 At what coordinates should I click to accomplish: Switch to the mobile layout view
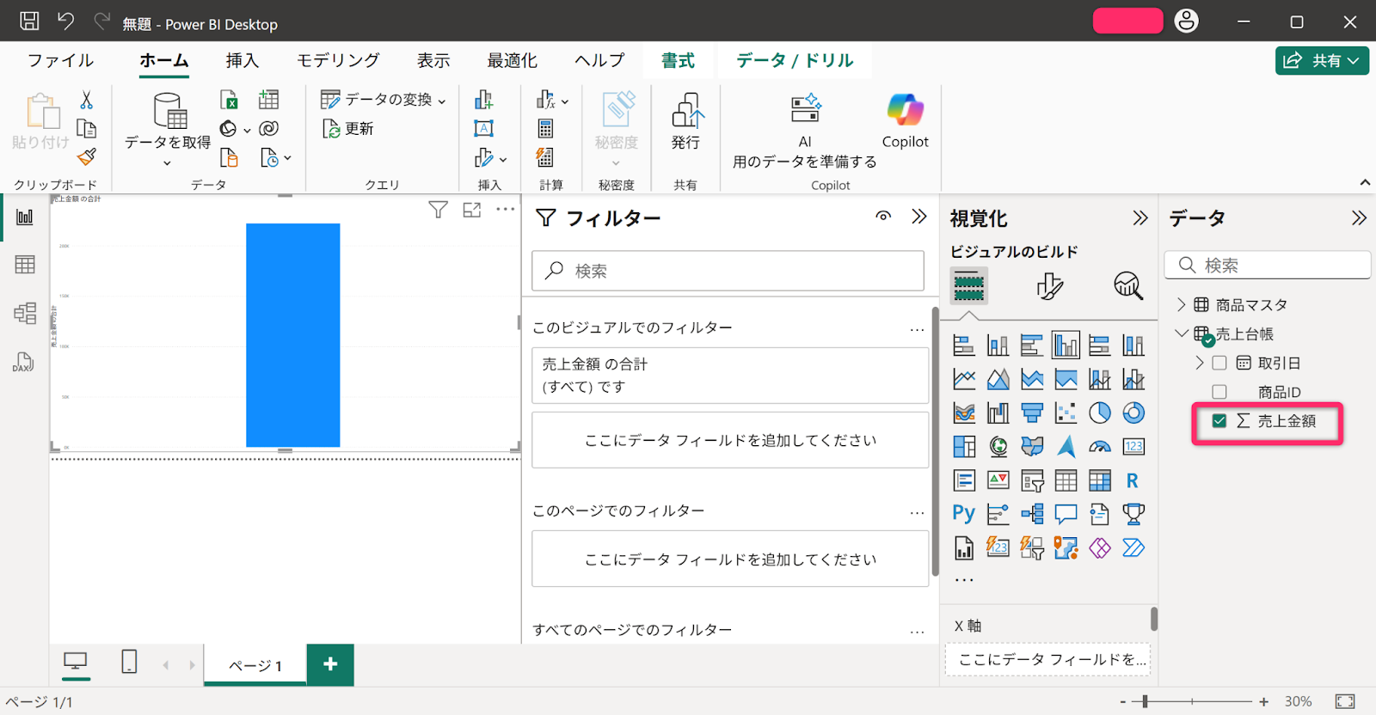click(129, 661)
